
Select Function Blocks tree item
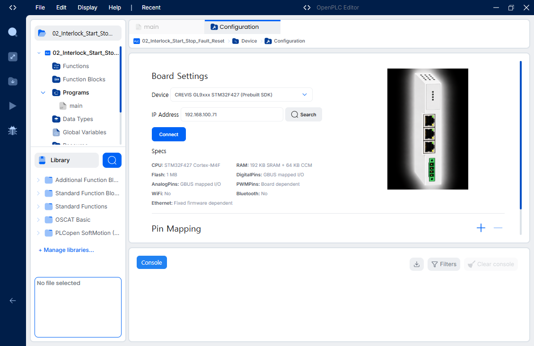84,79
